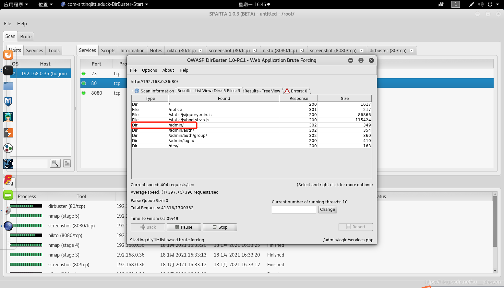Open the Information tab
504x288 pixels.
point(132,51)
